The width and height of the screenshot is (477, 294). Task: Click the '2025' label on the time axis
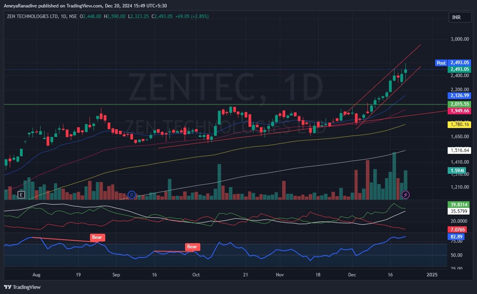(432, 275)
